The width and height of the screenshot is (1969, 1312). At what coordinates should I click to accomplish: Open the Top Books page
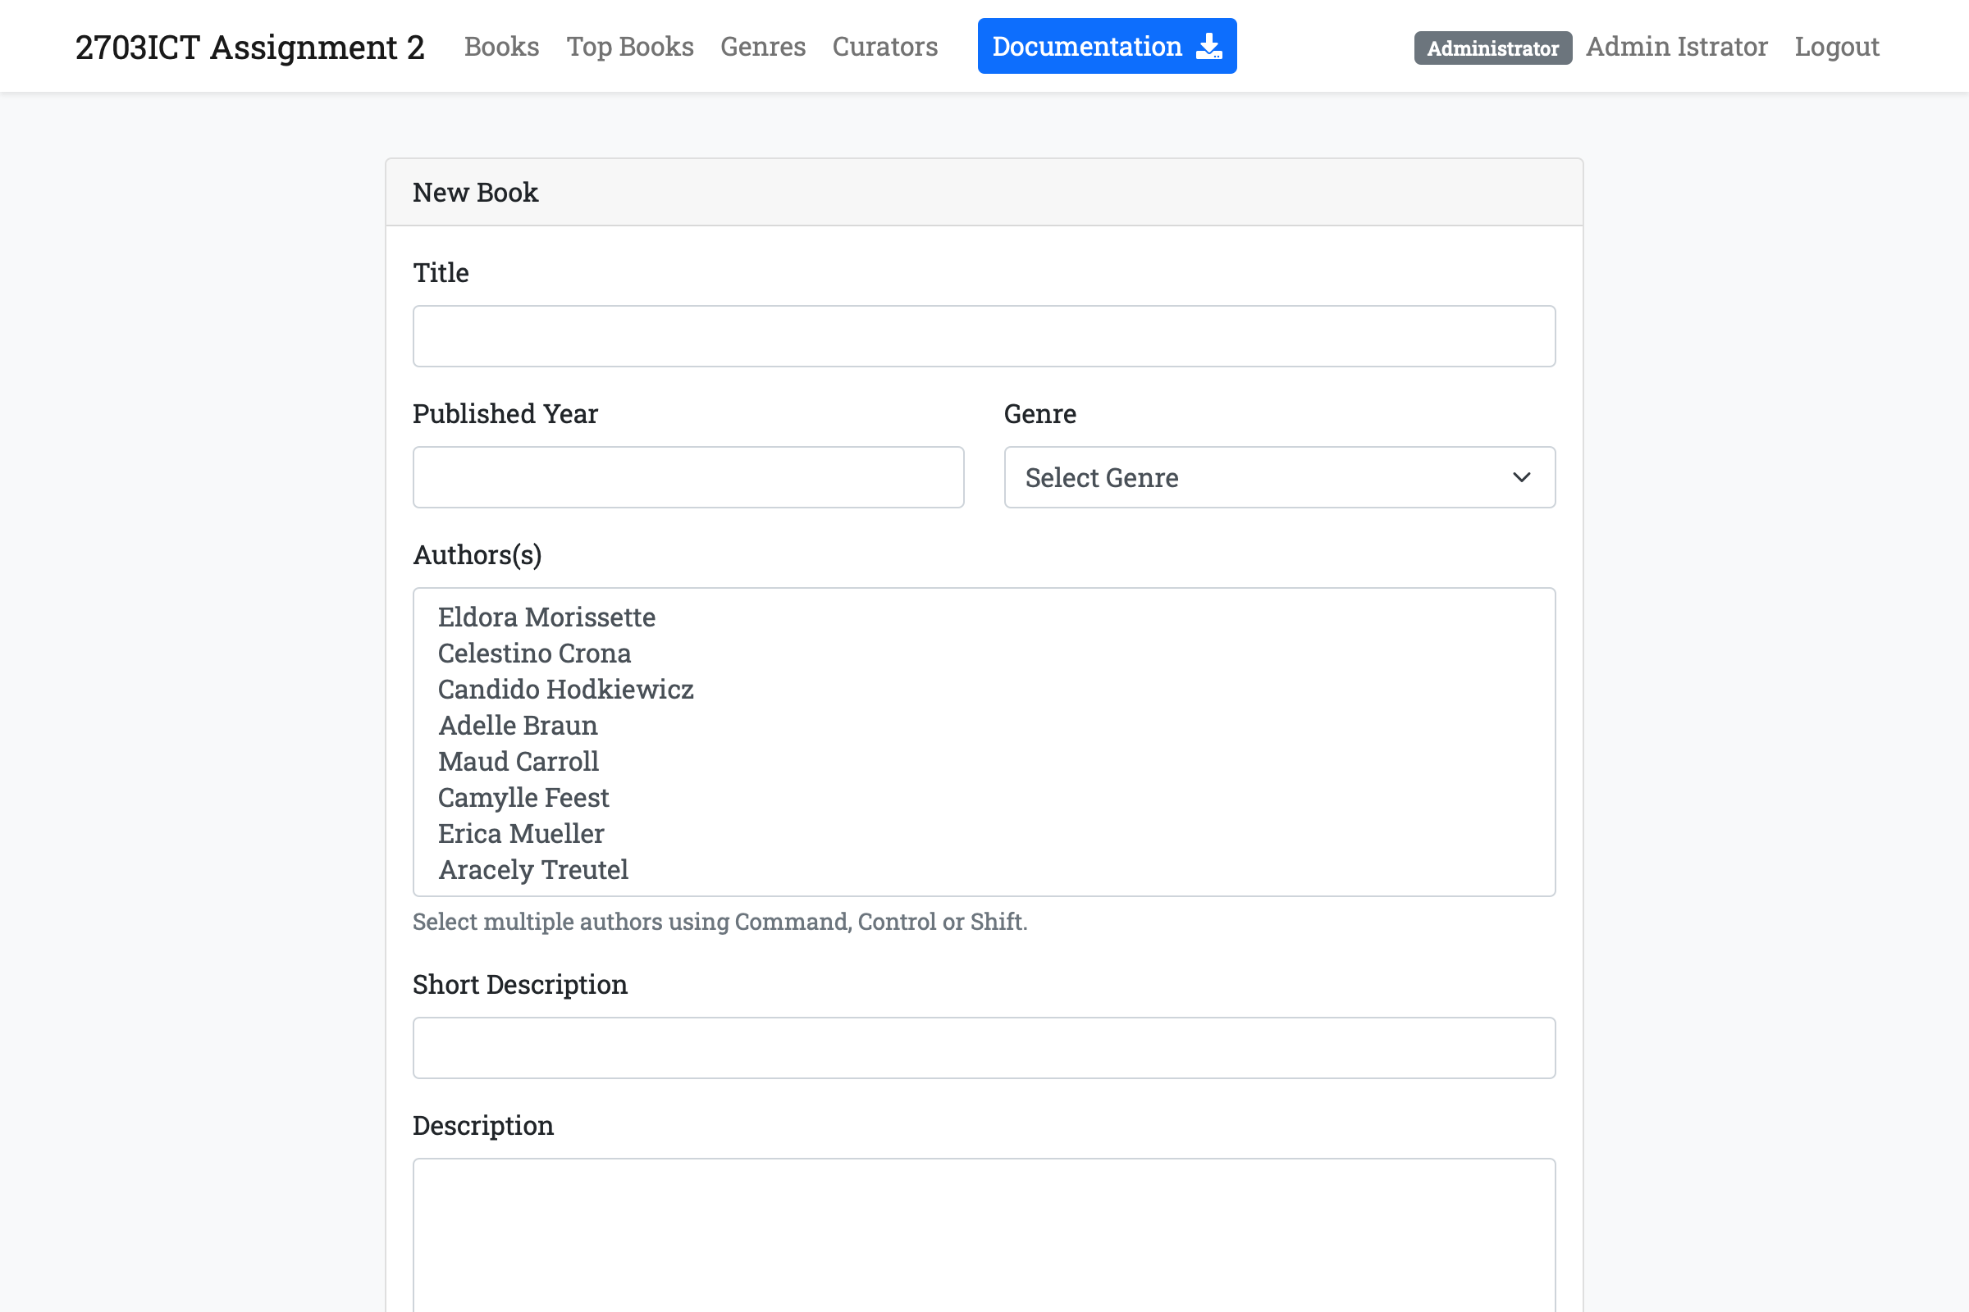click(x=629, y=46)
